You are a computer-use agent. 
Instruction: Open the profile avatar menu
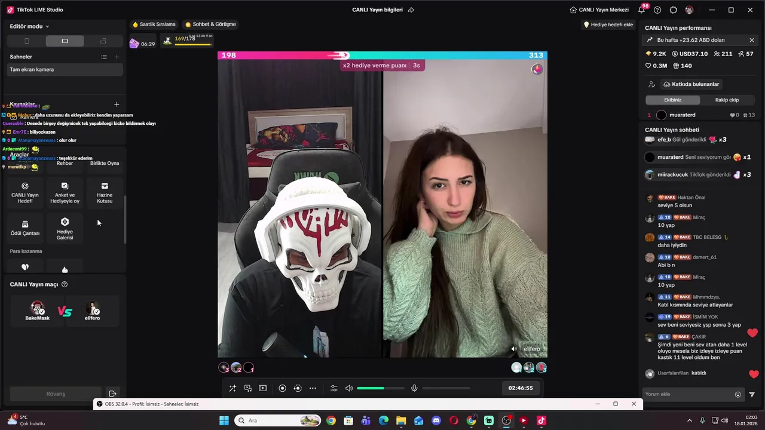pos(689,10)
